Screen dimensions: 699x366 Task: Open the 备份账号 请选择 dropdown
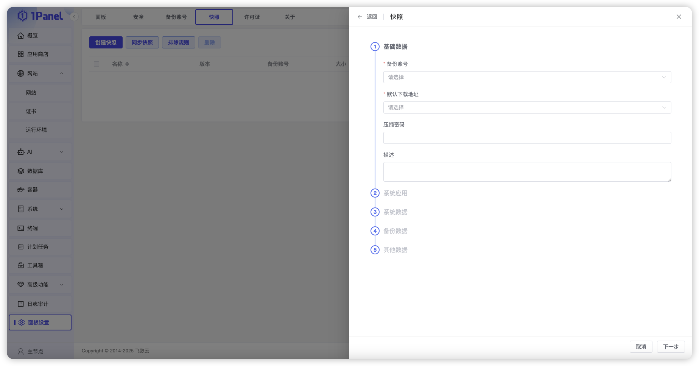click(527, 77)
